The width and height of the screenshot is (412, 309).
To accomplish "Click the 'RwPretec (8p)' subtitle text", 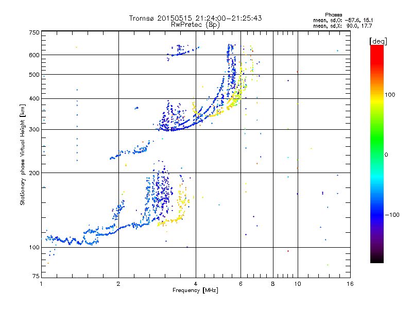I will click(x=195, y=25).
